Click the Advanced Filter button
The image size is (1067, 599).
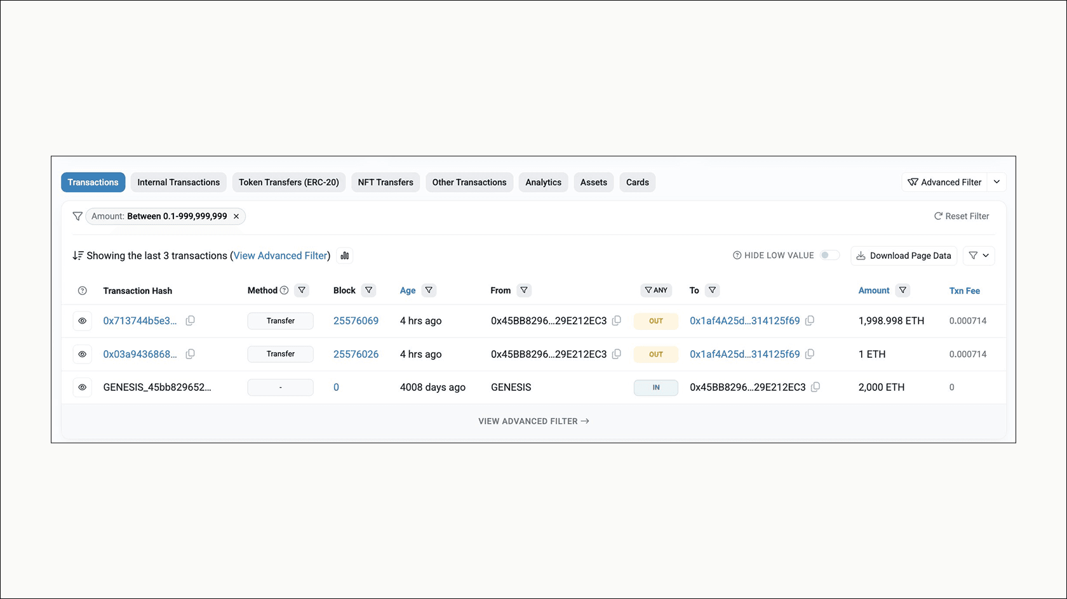[944, 182]
